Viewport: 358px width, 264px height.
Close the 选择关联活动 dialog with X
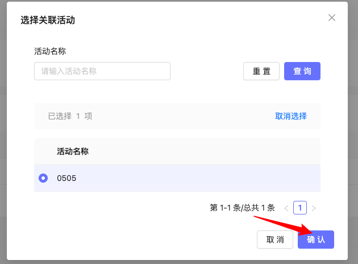(x=332, y=18)
